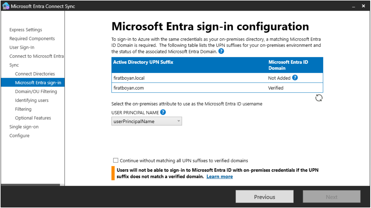Click help icon after Microsoft Entra Domain description
Image resolution: width=371 pixels, height=208 pixels.
(x=221, y=51)
